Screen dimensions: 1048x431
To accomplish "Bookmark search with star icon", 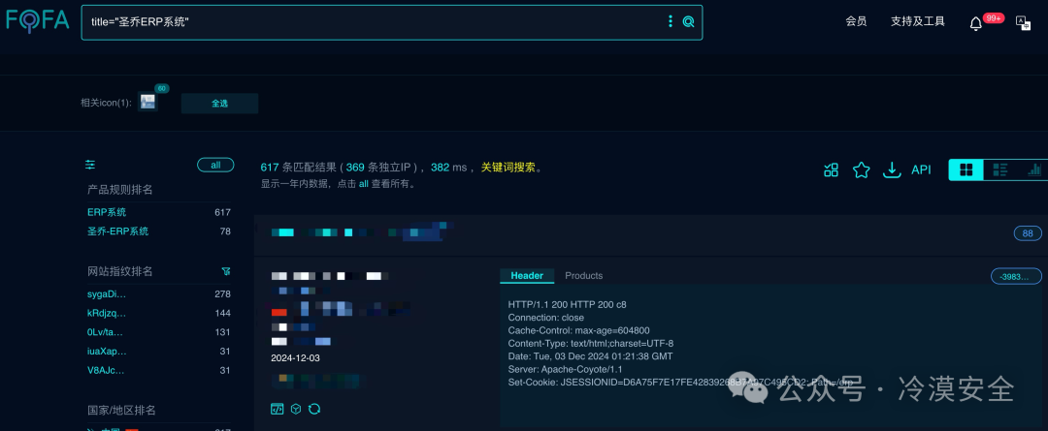I will pos(861,170).
